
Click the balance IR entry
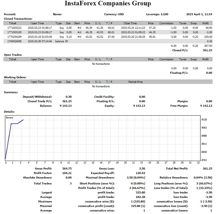[x=62, y=41]
